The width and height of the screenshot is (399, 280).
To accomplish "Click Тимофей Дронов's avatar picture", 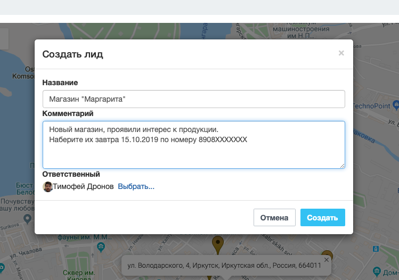I will [x=48, y=187].
